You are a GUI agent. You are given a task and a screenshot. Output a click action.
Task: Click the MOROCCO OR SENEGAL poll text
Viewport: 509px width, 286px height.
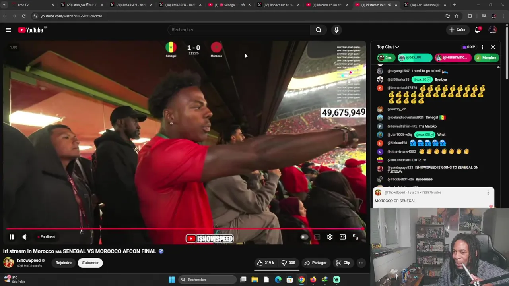tap(395, 201)
